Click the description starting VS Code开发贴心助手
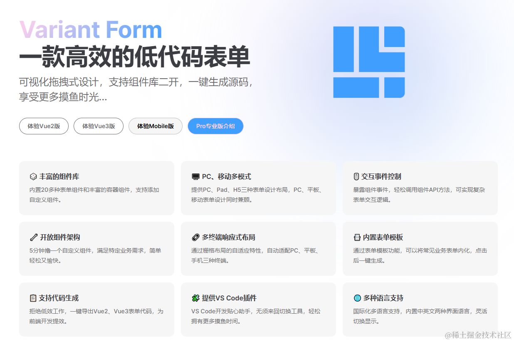514x342 pixels. point(256,316)
